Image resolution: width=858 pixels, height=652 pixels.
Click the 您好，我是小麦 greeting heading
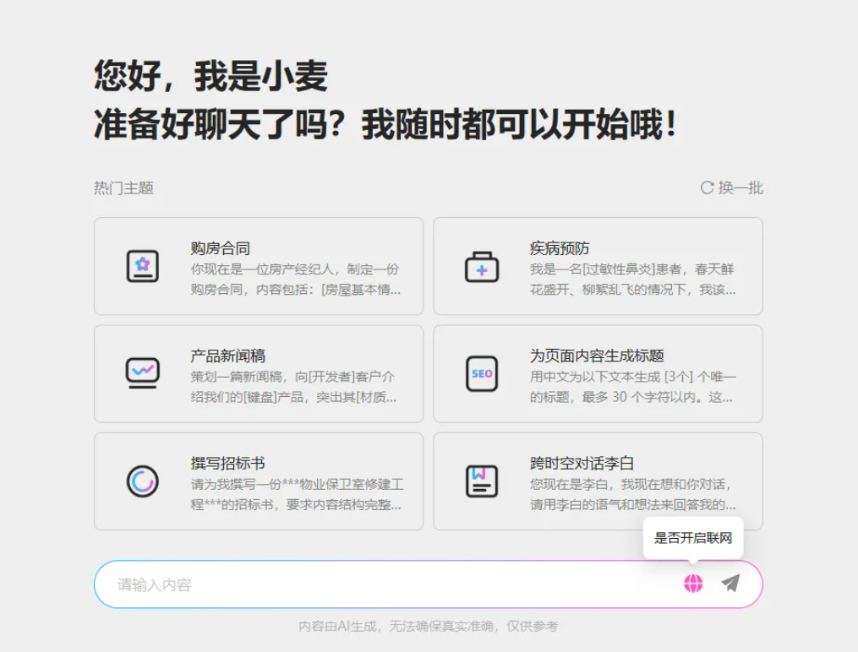coord(211,76)
